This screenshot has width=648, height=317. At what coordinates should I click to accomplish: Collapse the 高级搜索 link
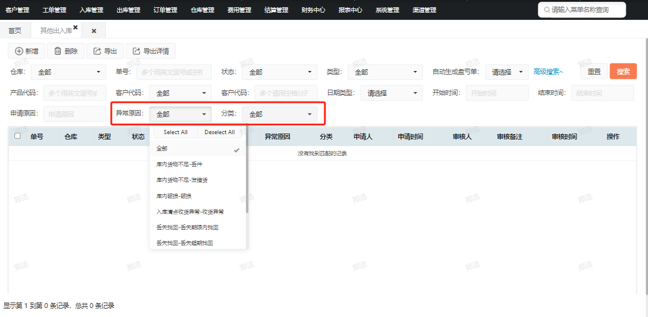(548, 72)
